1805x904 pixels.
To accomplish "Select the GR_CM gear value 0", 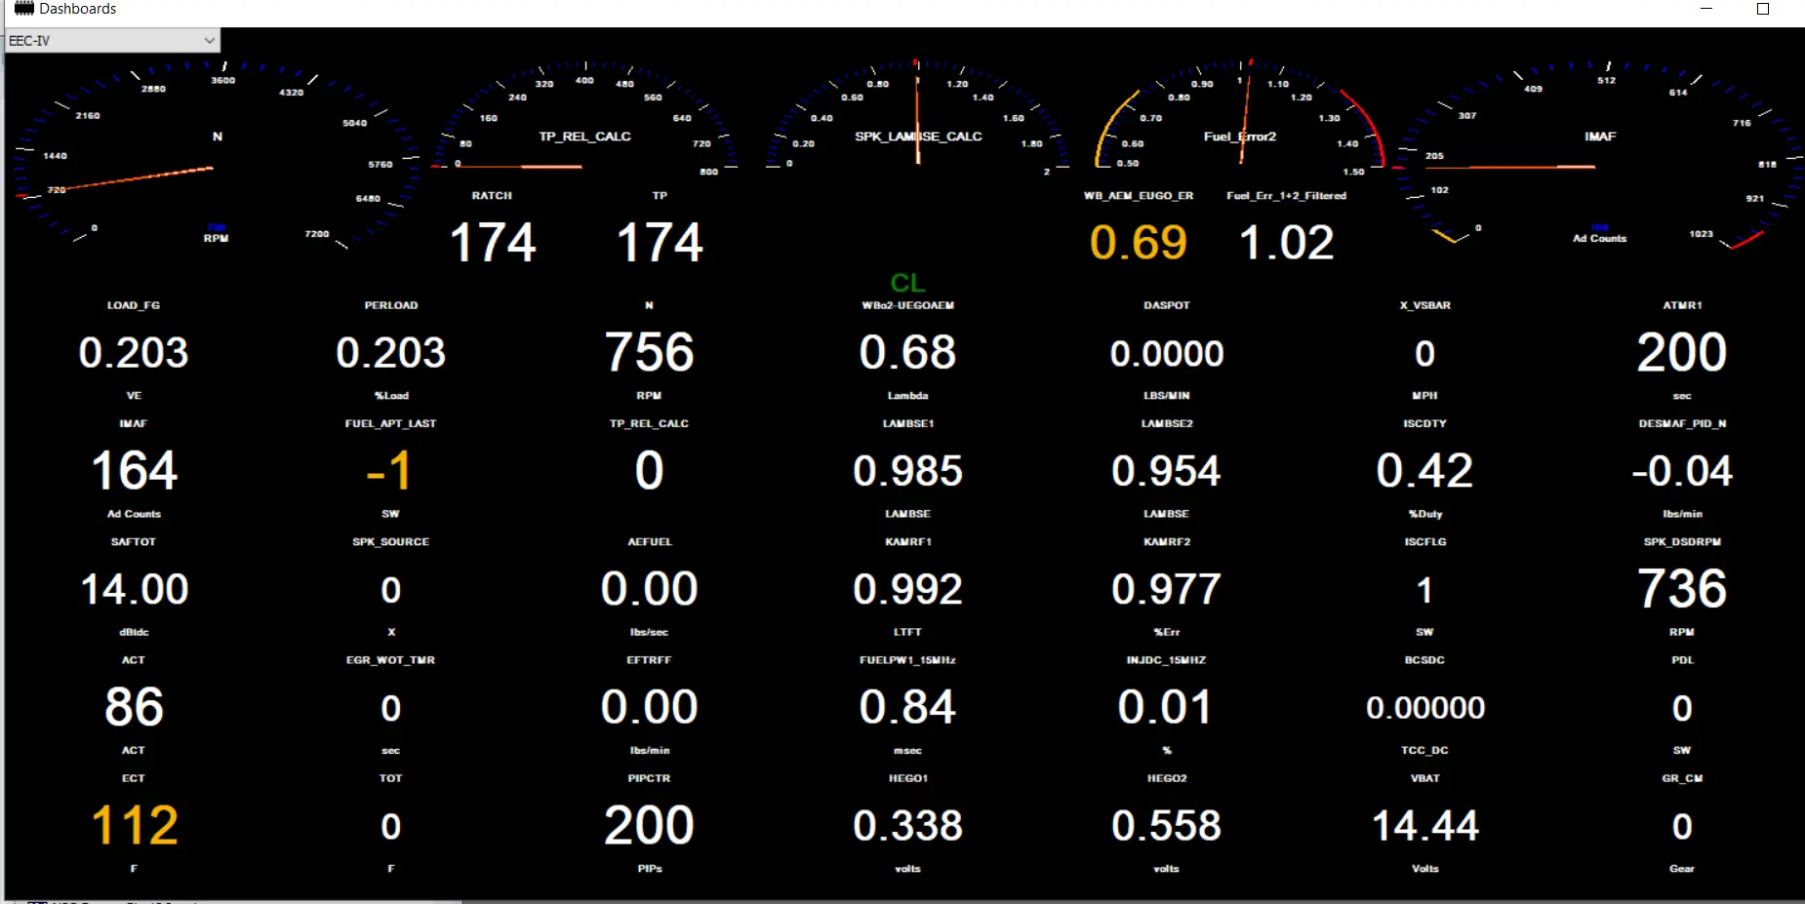I will pyautogui.click(x=1682, y=827).
